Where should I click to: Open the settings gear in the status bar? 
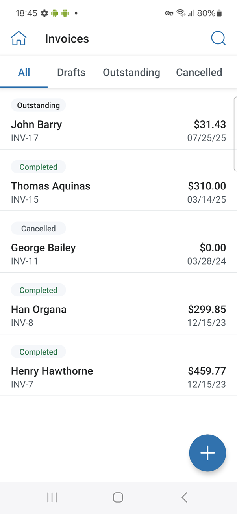[44, 13]
